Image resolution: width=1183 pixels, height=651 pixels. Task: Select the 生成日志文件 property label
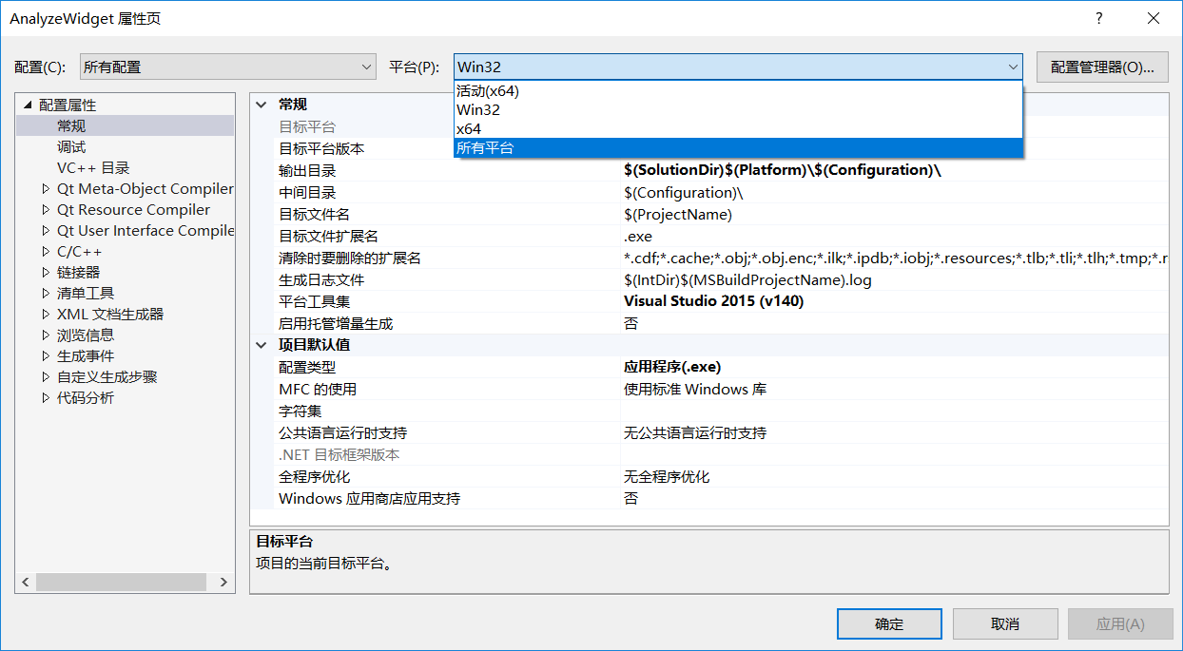(321, 280)
